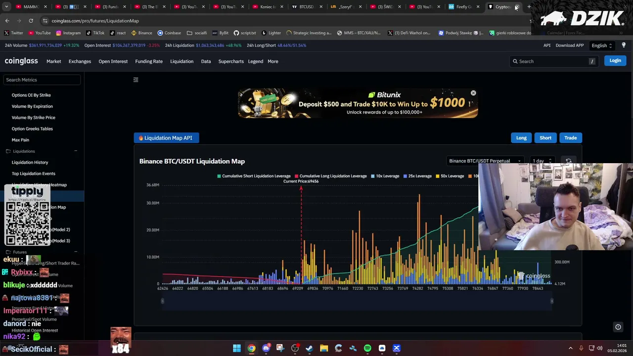Grab the left chart zoom slider handle
Image resolution: width=633 pixels, height=356 pixels.
tap(162, 301)
